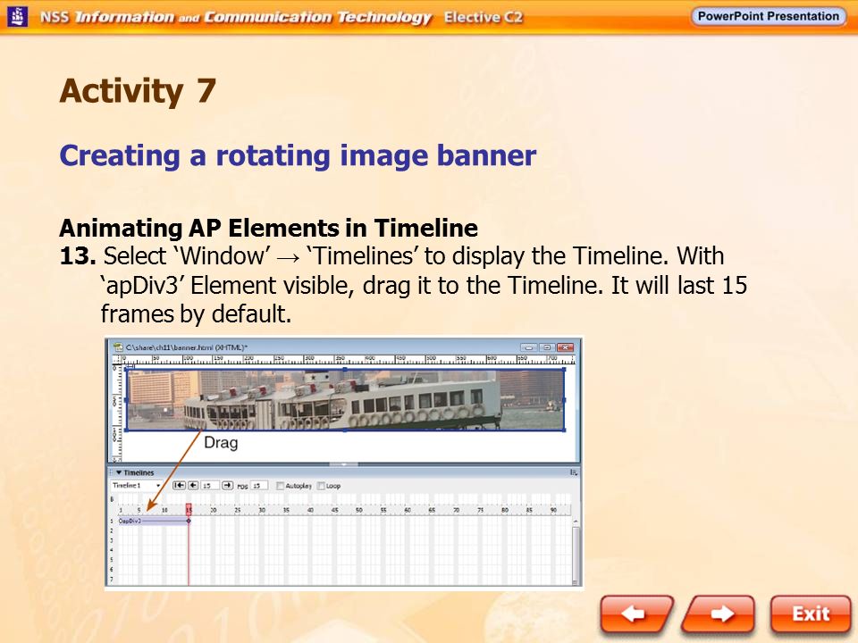This screenshot has width=858, height=643.
Task: Close the banner.html document window
Action: [565, 347]
